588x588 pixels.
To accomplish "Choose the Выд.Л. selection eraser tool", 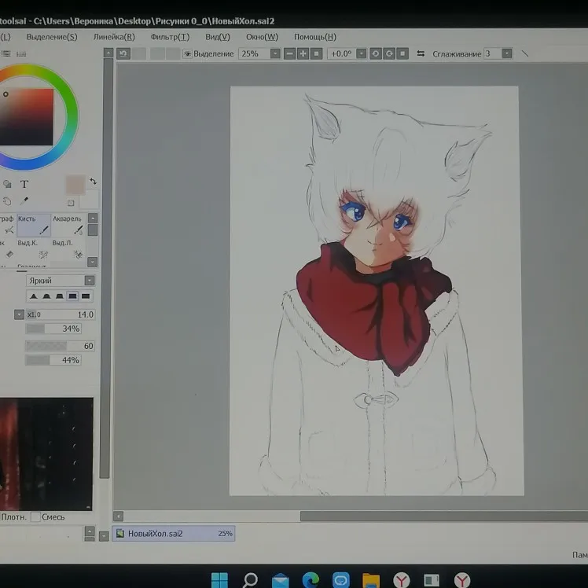I will pyautogui.click(x=68, y=249).
